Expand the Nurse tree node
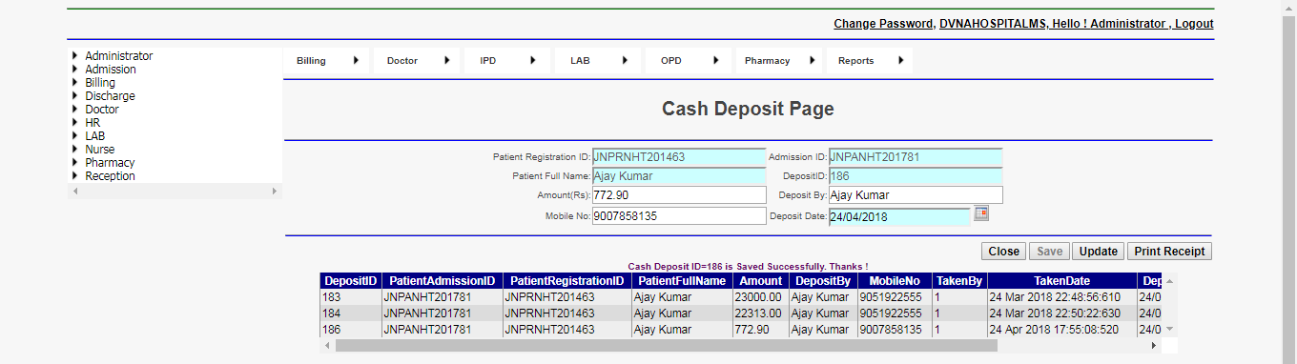The height and width of the screenshot is (364, 1297). click(x=75, y=150)
